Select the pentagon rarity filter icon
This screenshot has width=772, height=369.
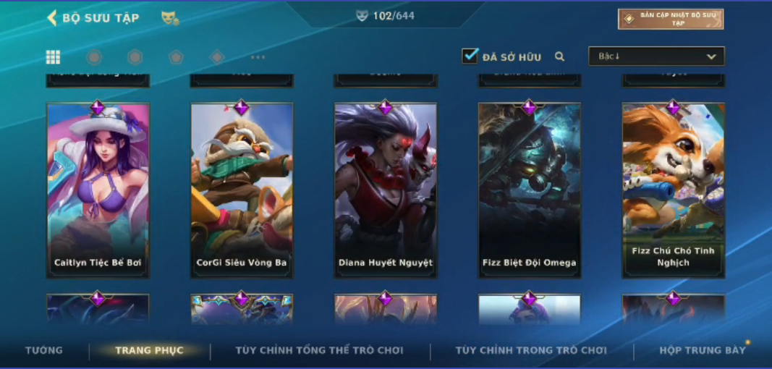coord(176,57)
